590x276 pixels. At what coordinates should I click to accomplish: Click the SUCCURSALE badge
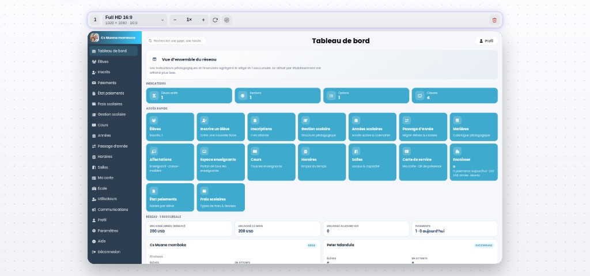point(483,245)
